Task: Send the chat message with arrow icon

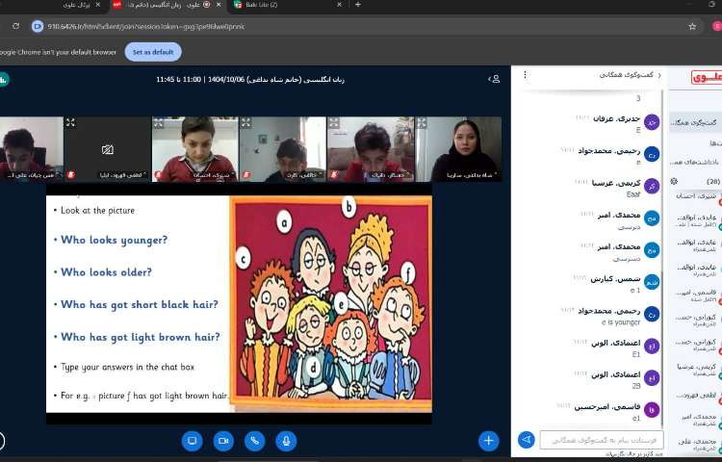Action: (x=526, y=440)
